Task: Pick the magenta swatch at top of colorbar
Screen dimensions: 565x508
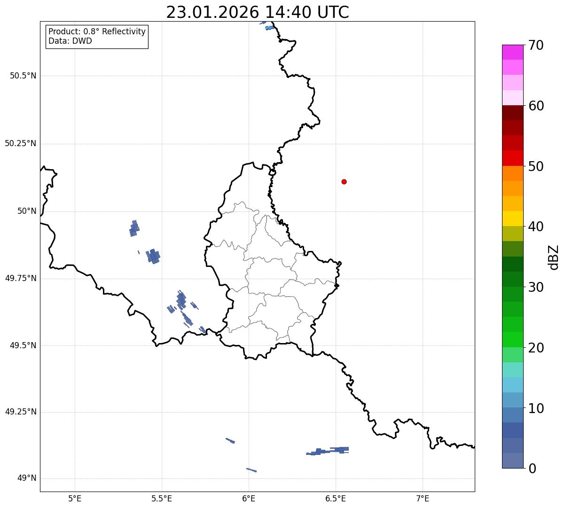Action: 512,52
